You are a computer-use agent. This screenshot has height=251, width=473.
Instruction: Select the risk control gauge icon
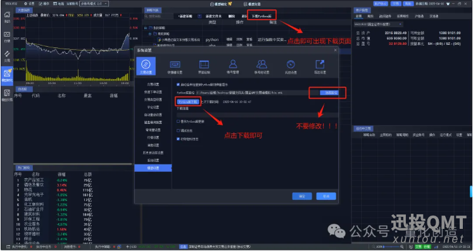pyautogui.click(x=291, y=67)
